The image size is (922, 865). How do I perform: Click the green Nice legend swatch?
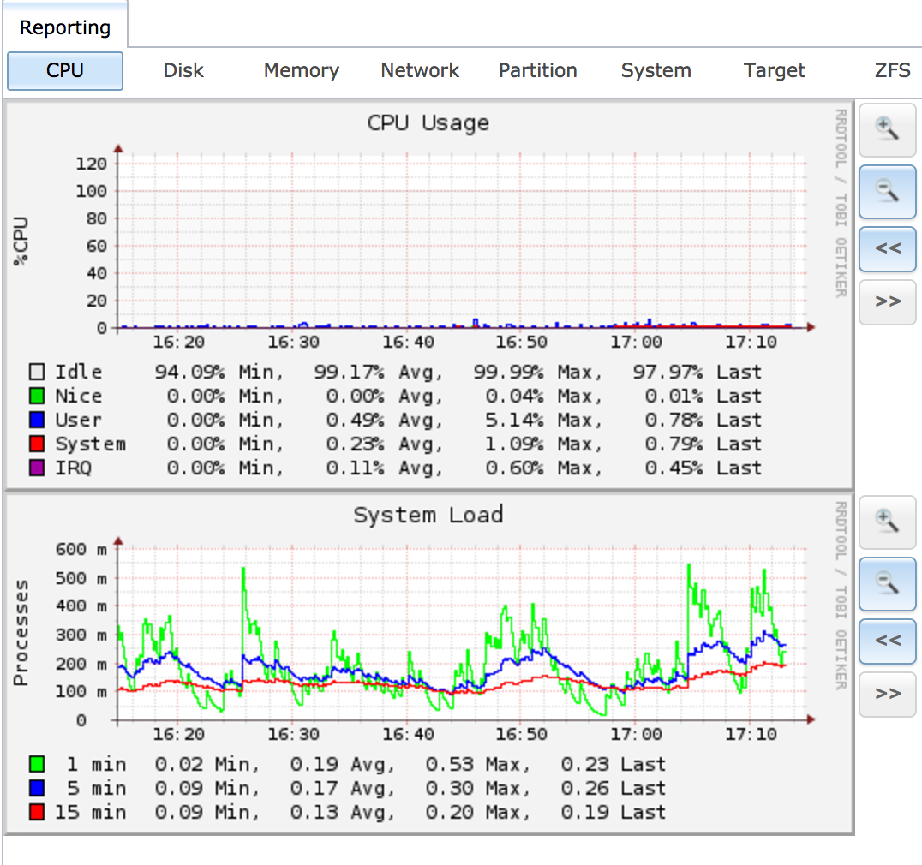coord(37,396)
